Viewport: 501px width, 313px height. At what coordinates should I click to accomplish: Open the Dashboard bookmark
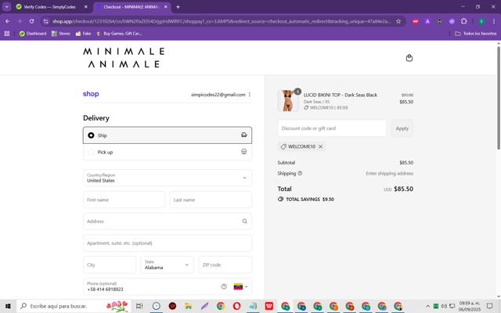point(33,34)
